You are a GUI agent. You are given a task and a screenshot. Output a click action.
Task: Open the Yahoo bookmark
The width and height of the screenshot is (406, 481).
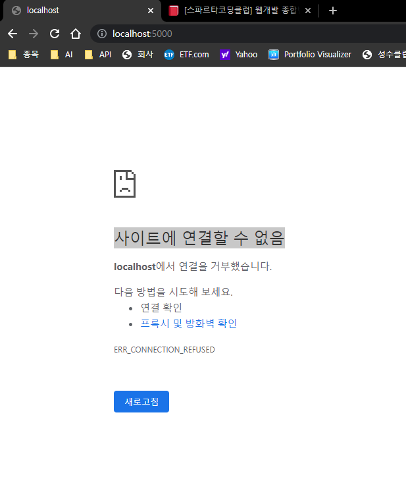239,55
